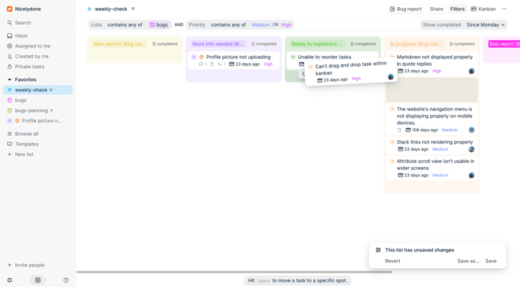520x287 pixels.
Task: Click the Bad report column header
Action: pyautogui.click(x=504, y=44)
